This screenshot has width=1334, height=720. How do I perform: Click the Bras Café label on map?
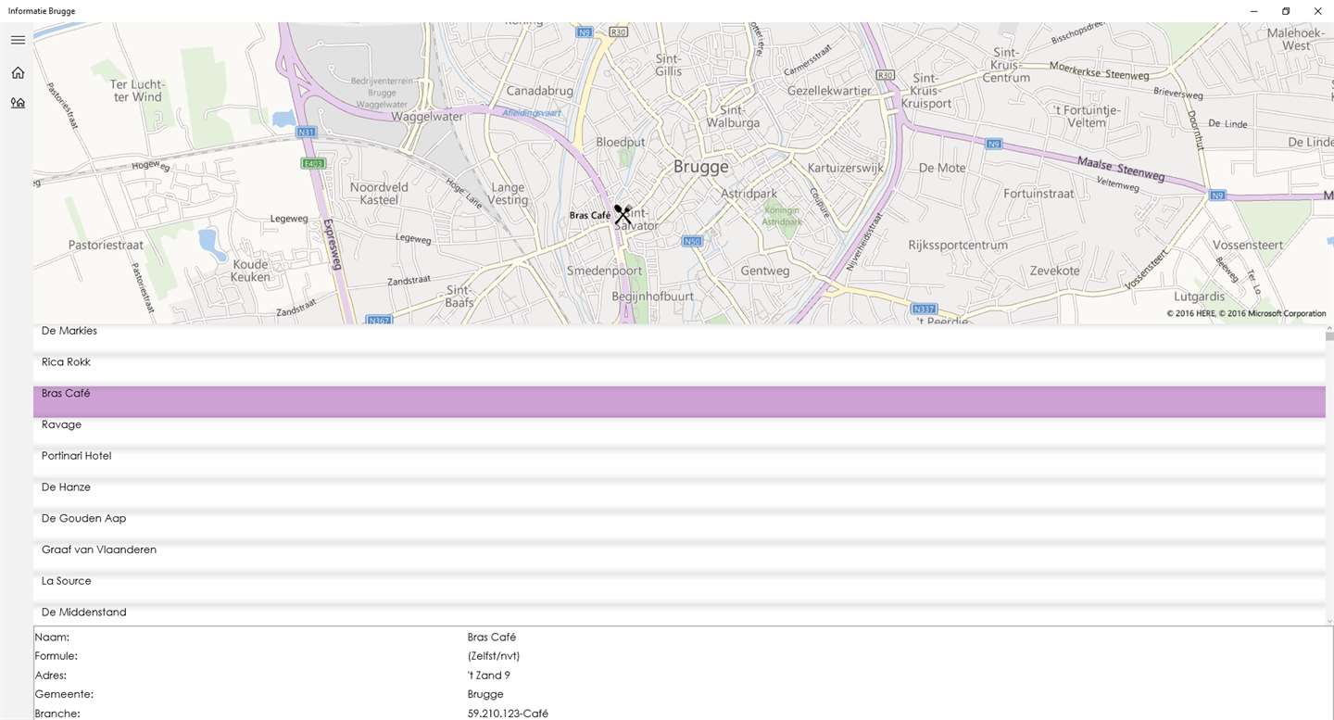pos(590,216)
